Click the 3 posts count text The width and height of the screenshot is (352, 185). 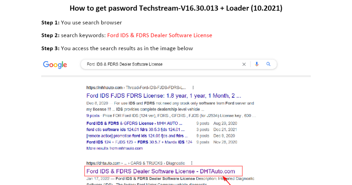click(x=203, y=129)
